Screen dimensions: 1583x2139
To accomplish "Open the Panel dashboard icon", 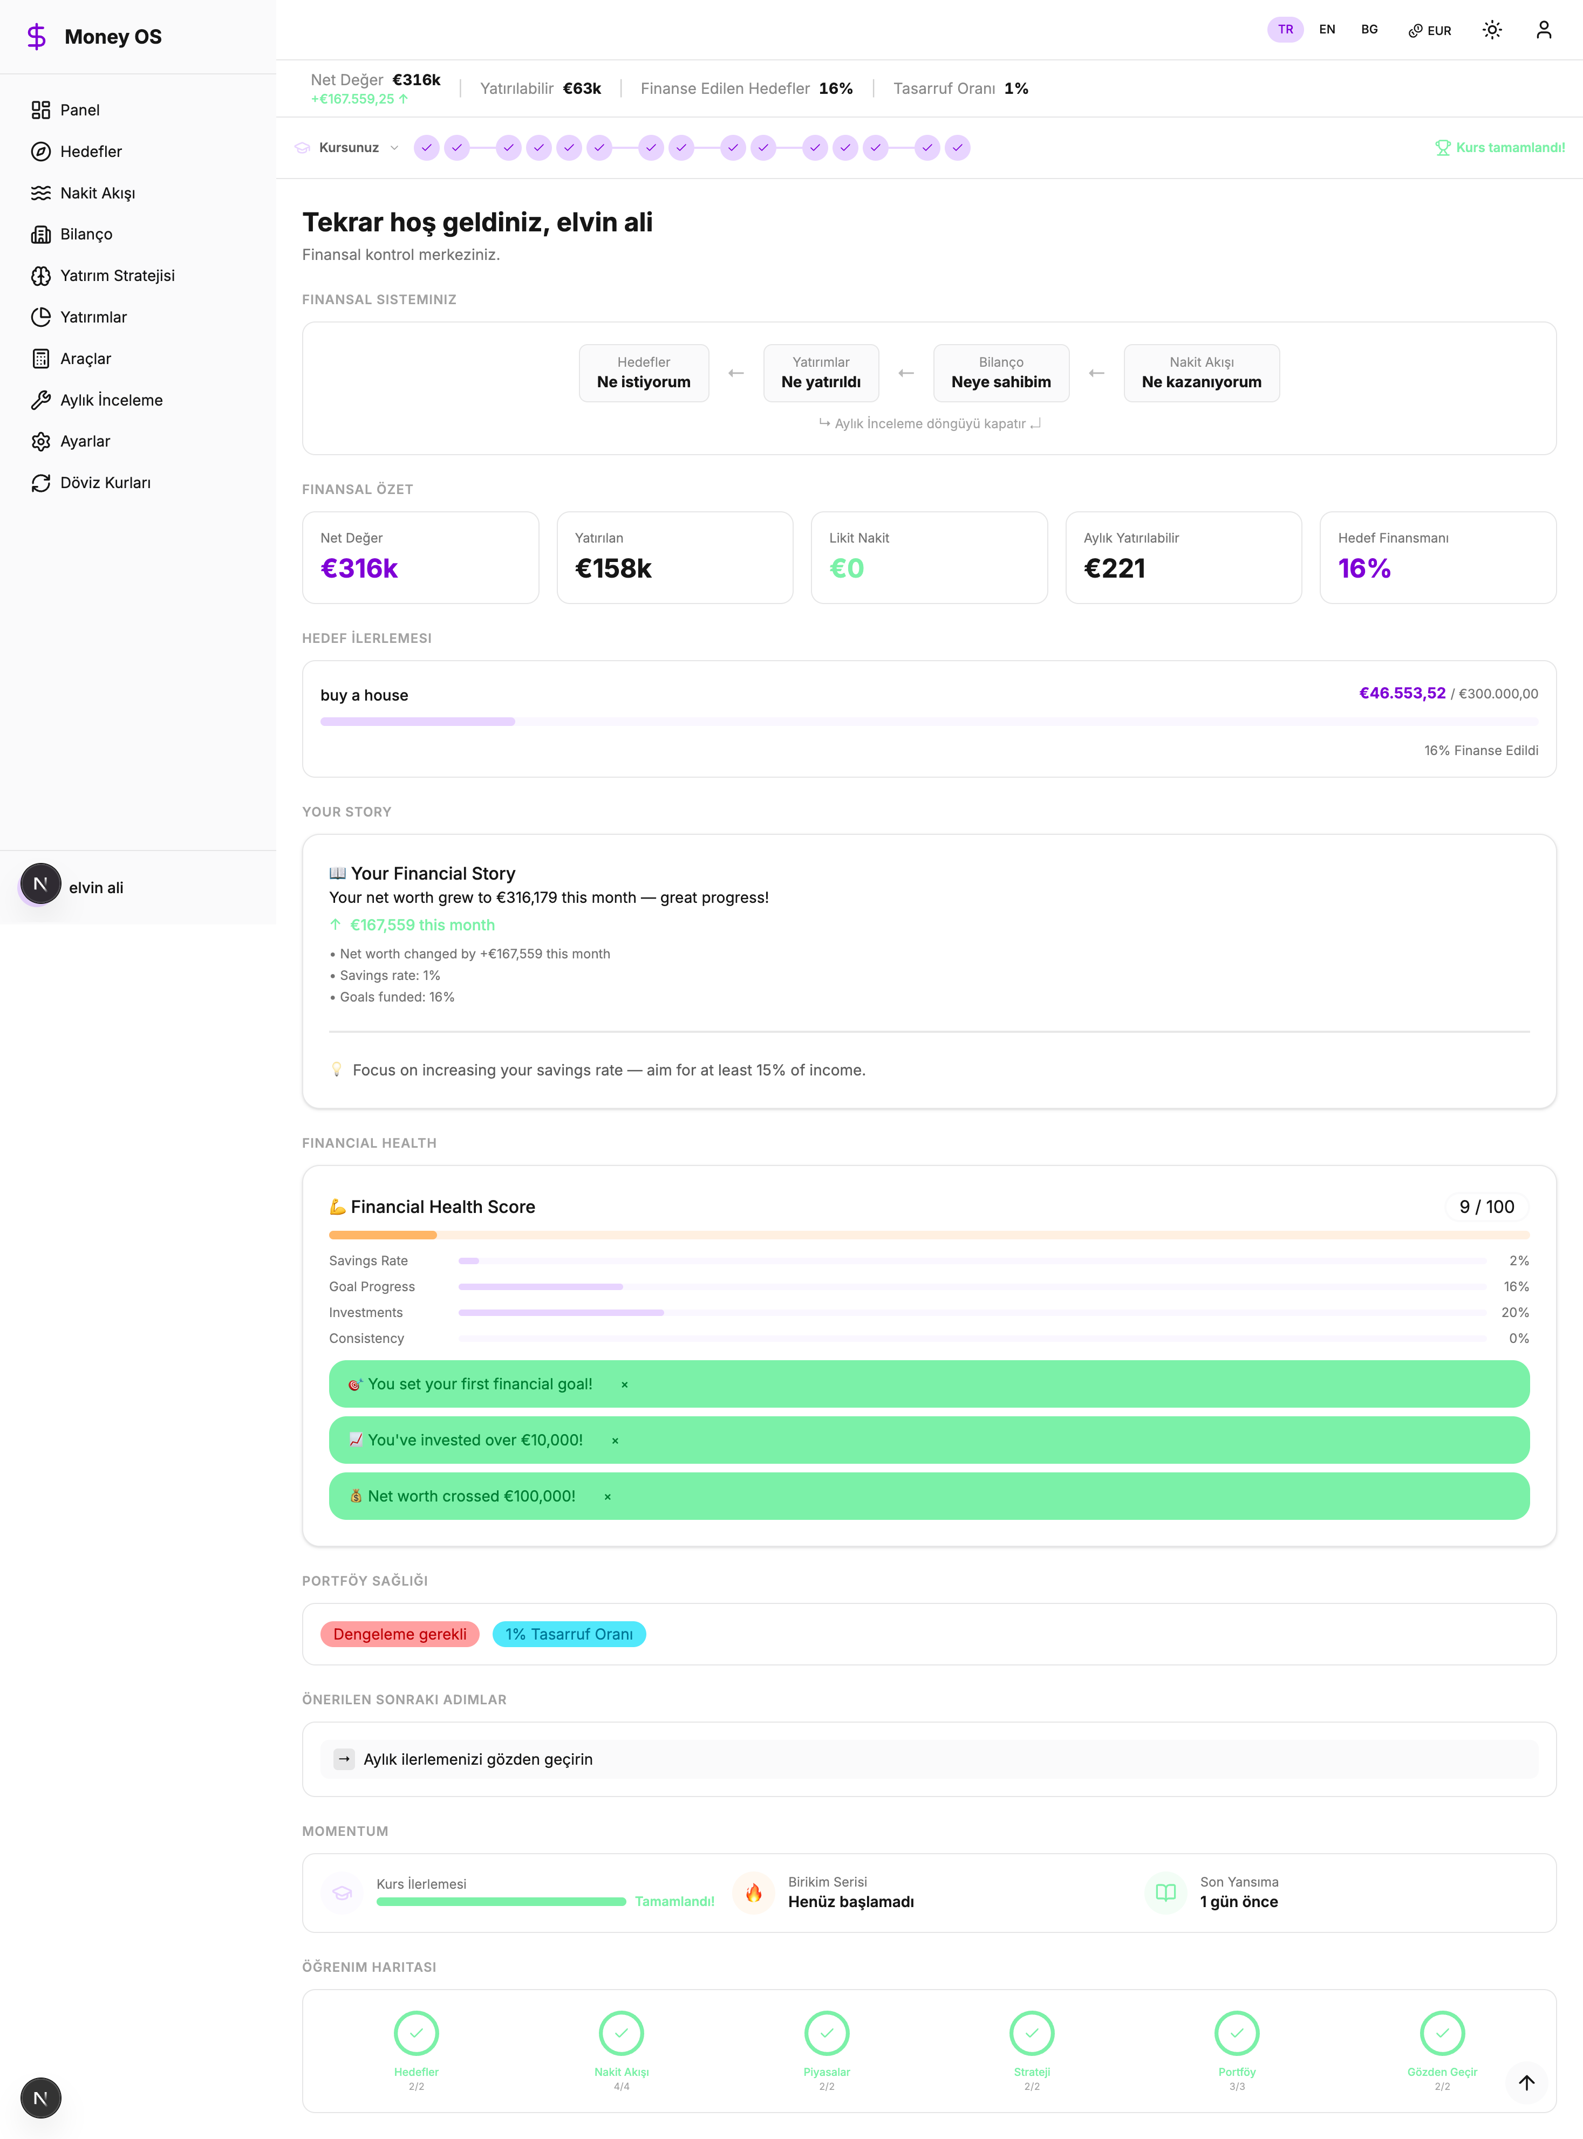I will (40, 110).
